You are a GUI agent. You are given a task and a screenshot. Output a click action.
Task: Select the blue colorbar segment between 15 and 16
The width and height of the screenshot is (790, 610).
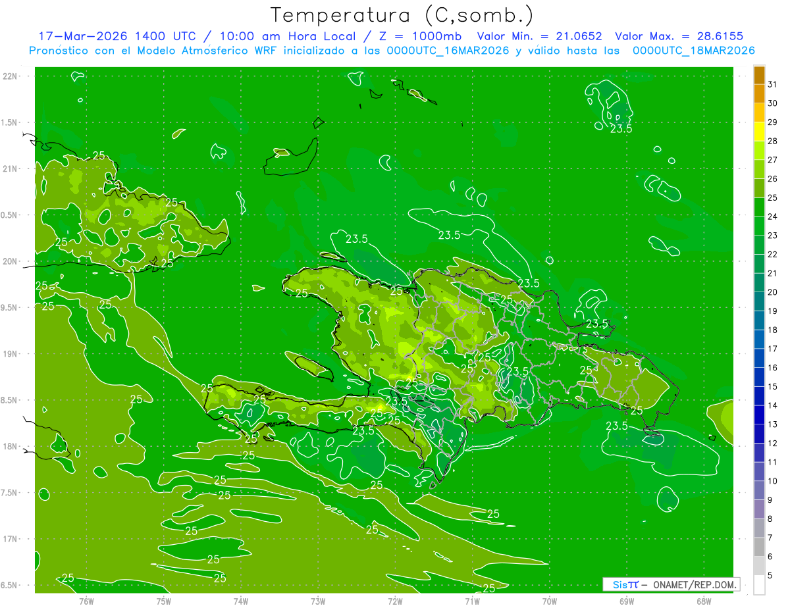click(759, 377)
